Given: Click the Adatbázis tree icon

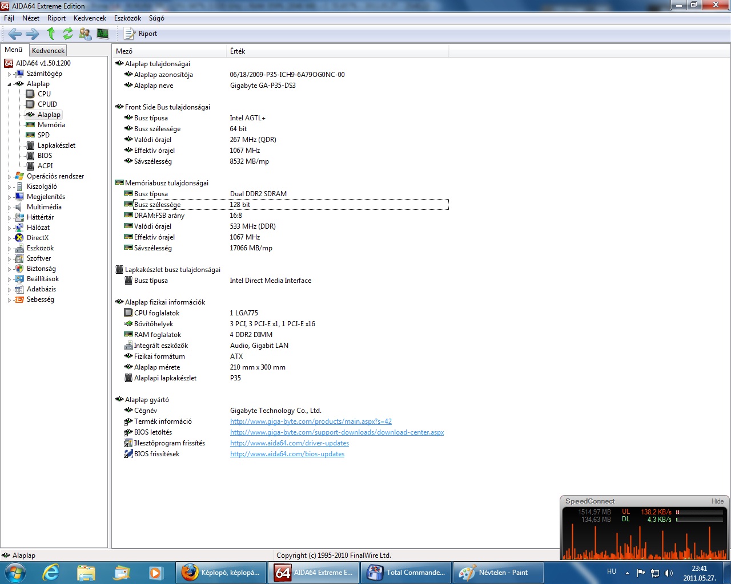Looking at the screenshot, I should pos(19,289).
